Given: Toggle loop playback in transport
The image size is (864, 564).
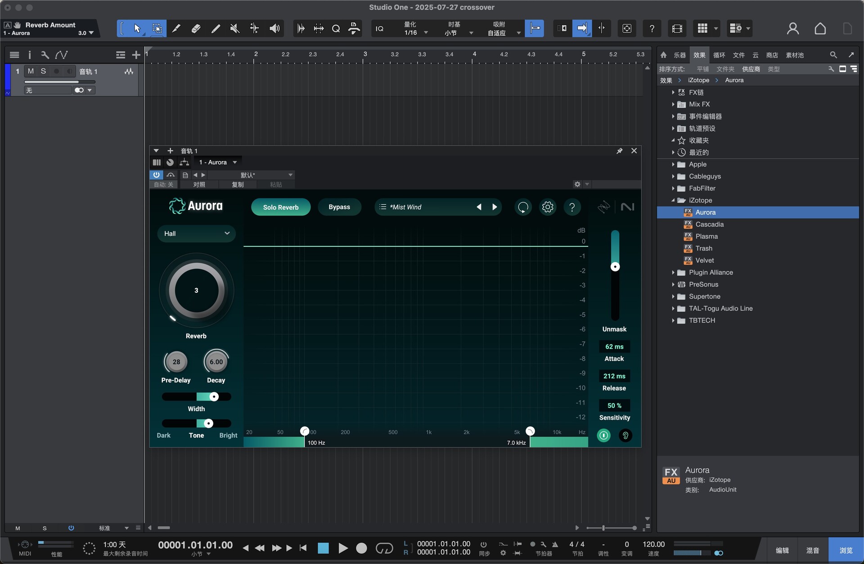Looking at the screenshot, I should pos(384,548).
